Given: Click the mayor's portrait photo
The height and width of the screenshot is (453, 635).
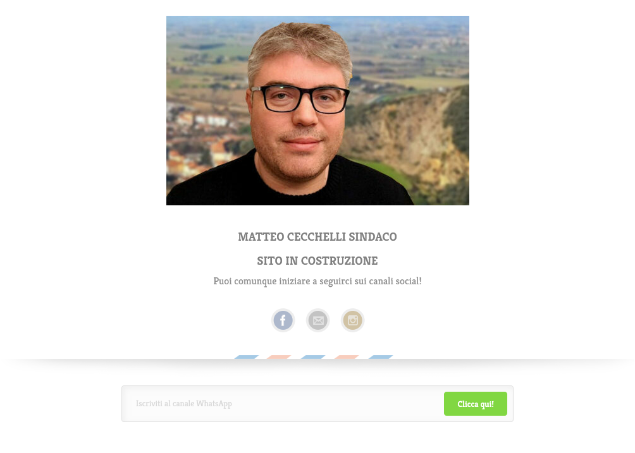Looking at the screenshot, I should coord(317,111).
